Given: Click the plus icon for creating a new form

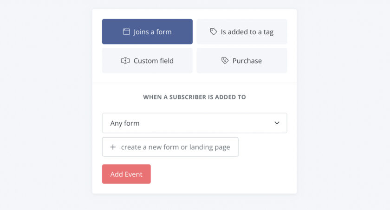Looking at the screenshot, I should (x=113, y=147).
